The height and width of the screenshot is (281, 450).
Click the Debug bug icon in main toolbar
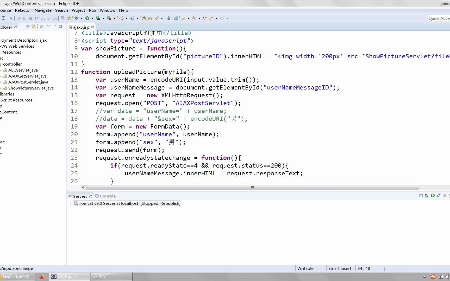point(77,18)
